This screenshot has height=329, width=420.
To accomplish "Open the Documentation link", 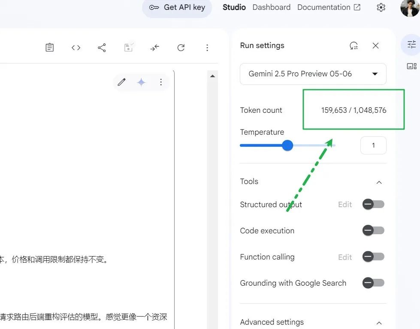I will pyautogui.click(x=329, y=7).
